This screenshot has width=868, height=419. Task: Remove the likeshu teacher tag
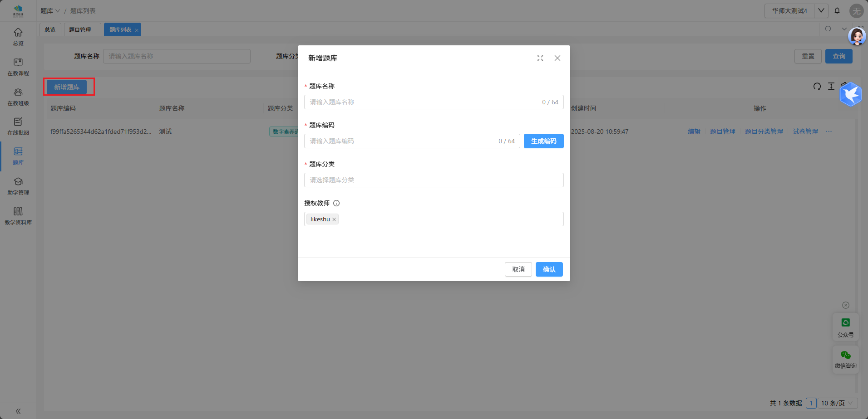334,219
